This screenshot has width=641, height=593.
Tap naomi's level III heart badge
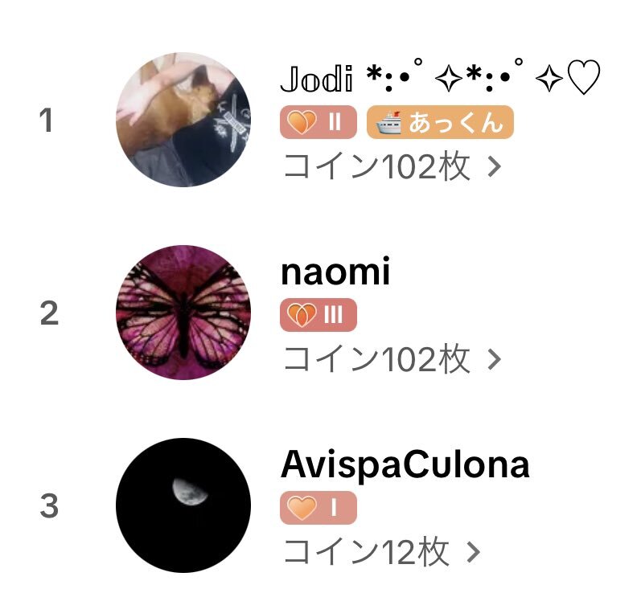pyautogui.click(x=318, y=314)
